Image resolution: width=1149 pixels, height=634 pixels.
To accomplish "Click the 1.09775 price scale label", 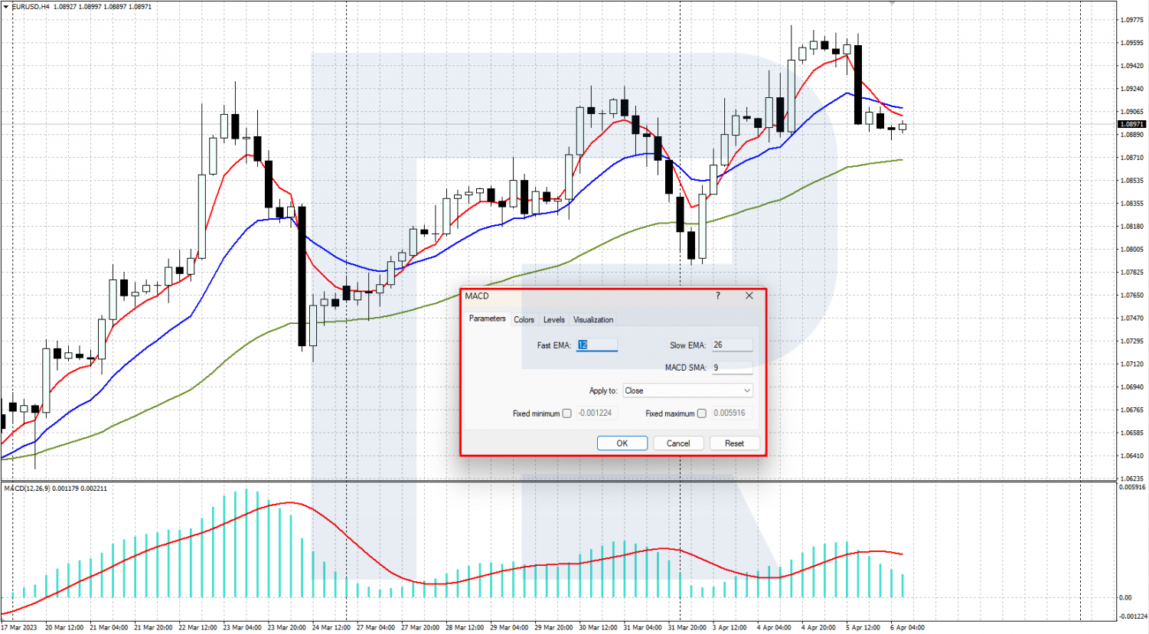I will pos(1131,20).
